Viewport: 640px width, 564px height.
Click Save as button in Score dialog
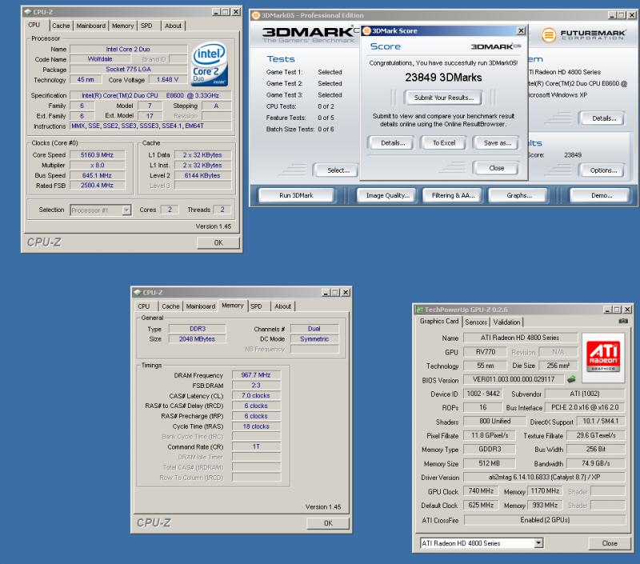pyautogui.click(x=497, y=143)
